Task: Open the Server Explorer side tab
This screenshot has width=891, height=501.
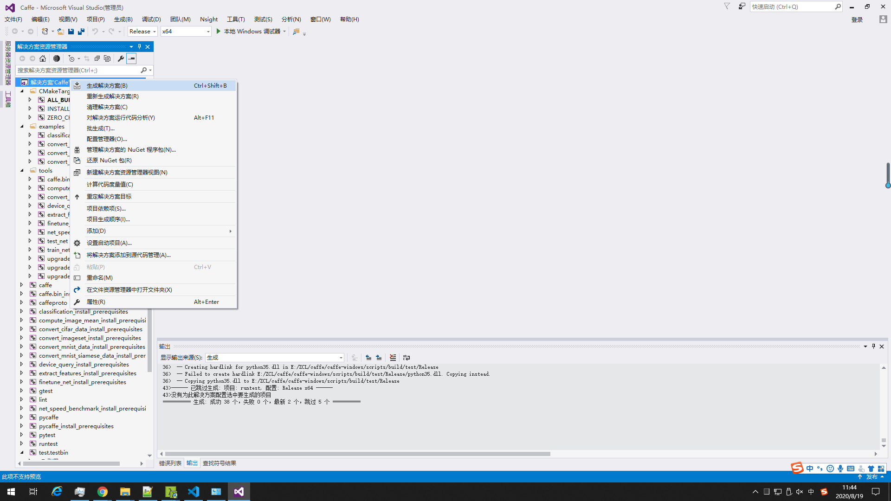Action: pos(8,63)
